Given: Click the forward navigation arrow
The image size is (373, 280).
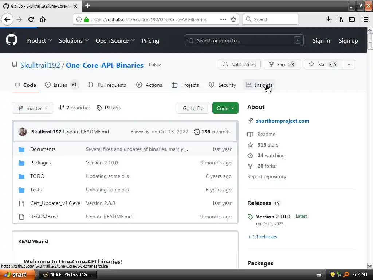Looking at the screenshot, I should 19,19.
